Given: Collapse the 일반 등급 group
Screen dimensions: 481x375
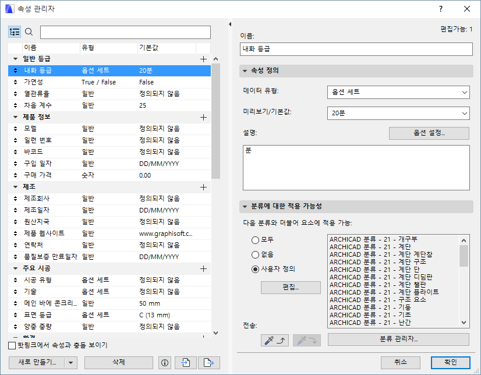Looking at the screenshot, I should tap(15, 59).
